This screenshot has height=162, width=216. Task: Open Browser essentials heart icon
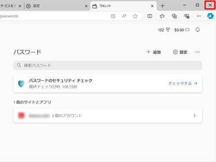[x=187, y=16]
